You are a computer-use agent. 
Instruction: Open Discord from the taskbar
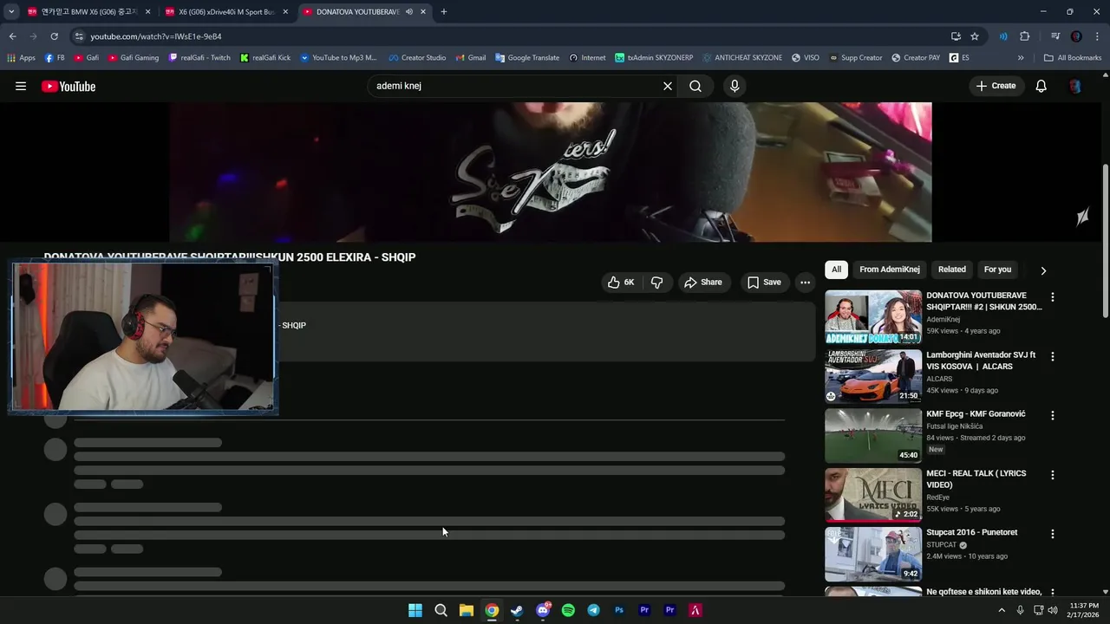(x=543, y=610)
